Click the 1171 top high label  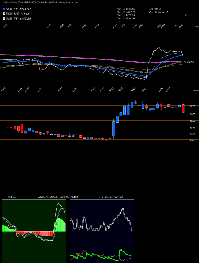[x=49, y=26]
